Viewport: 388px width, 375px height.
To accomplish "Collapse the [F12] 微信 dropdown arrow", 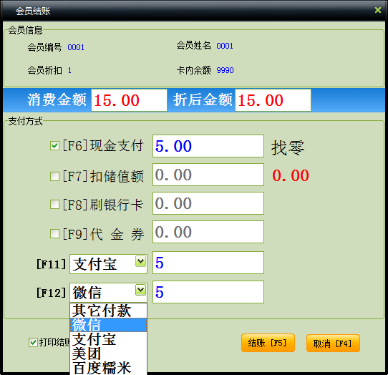I will (x=141, y=290).
